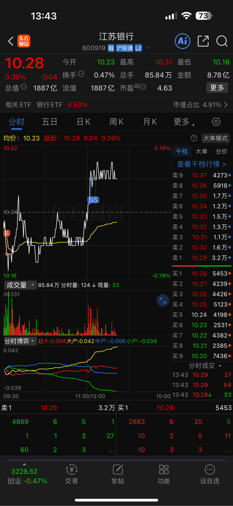Tap the 沪股通 badge
The height and width of the screenshot is (506, 233).
pyautogui.click(x=125, y=48)
